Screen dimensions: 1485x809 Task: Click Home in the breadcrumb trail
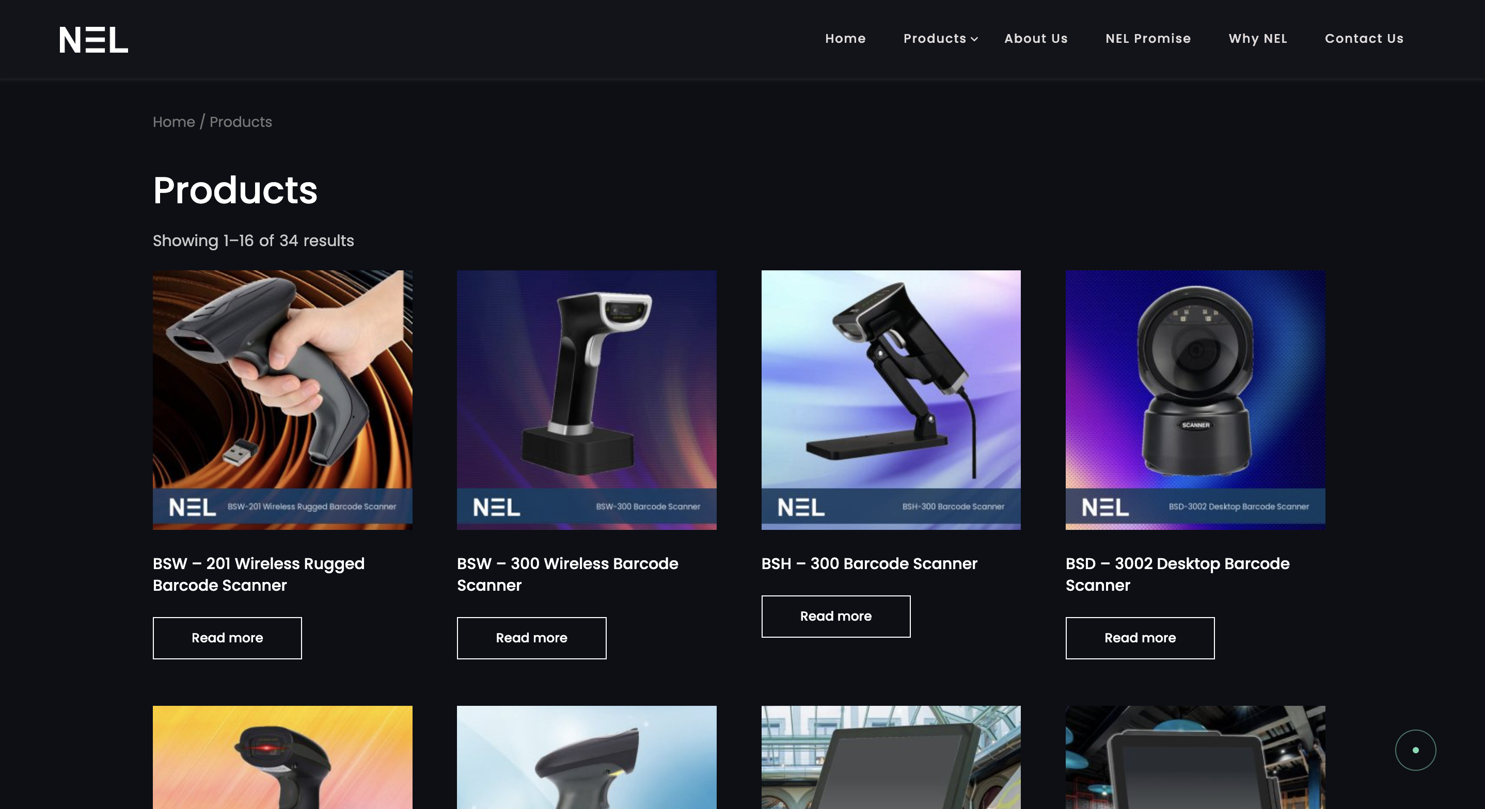(173, 122)
